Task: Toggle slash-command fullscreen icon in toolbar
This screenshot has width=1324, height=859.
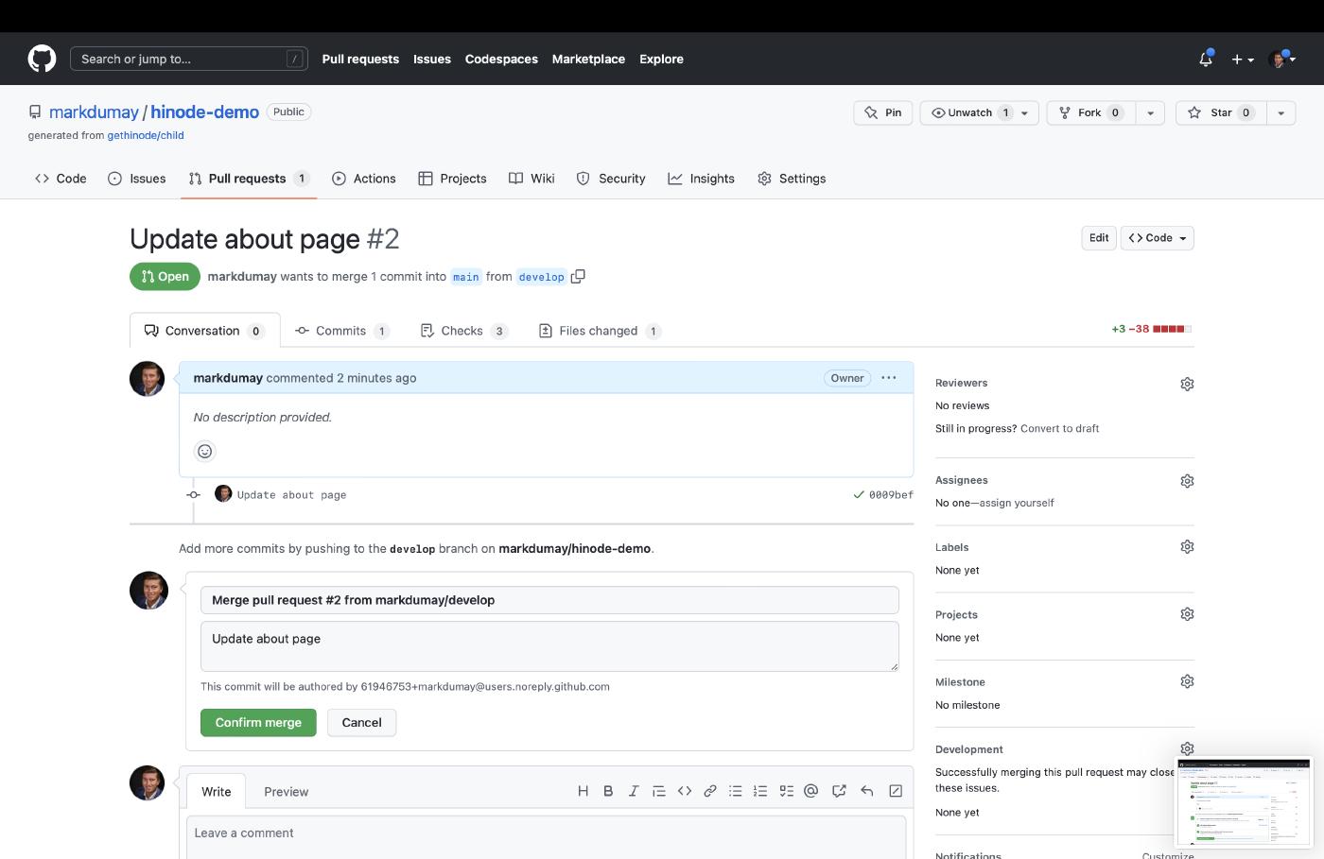Action: (896, 791)
